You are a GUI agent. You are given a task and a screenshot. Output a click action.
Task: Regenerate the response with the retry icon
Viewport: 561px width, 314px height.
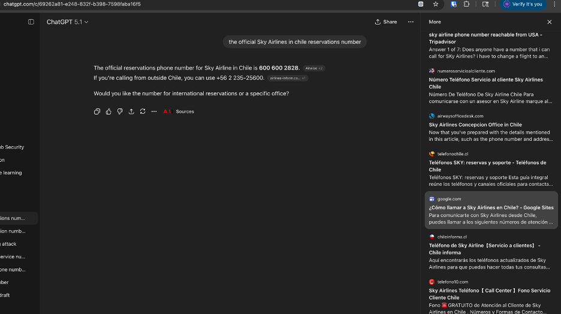click(x=143, y=111)
